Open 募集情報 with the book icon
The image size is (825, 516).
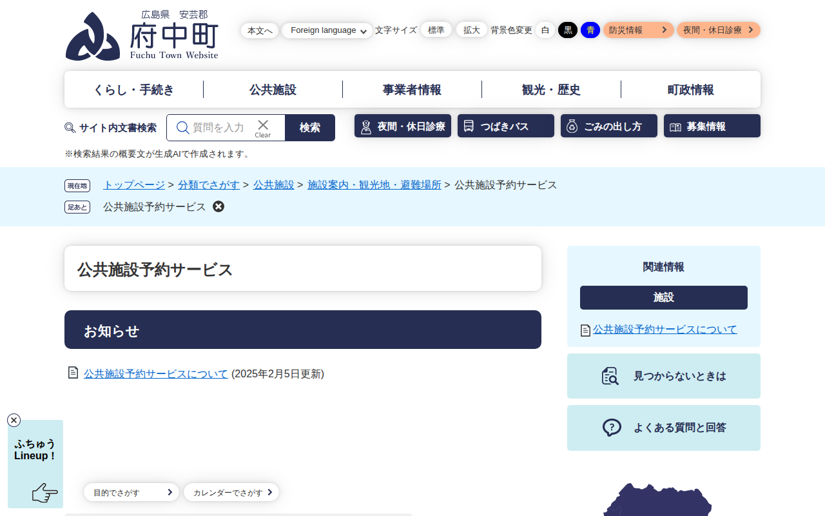click(674, 125)
